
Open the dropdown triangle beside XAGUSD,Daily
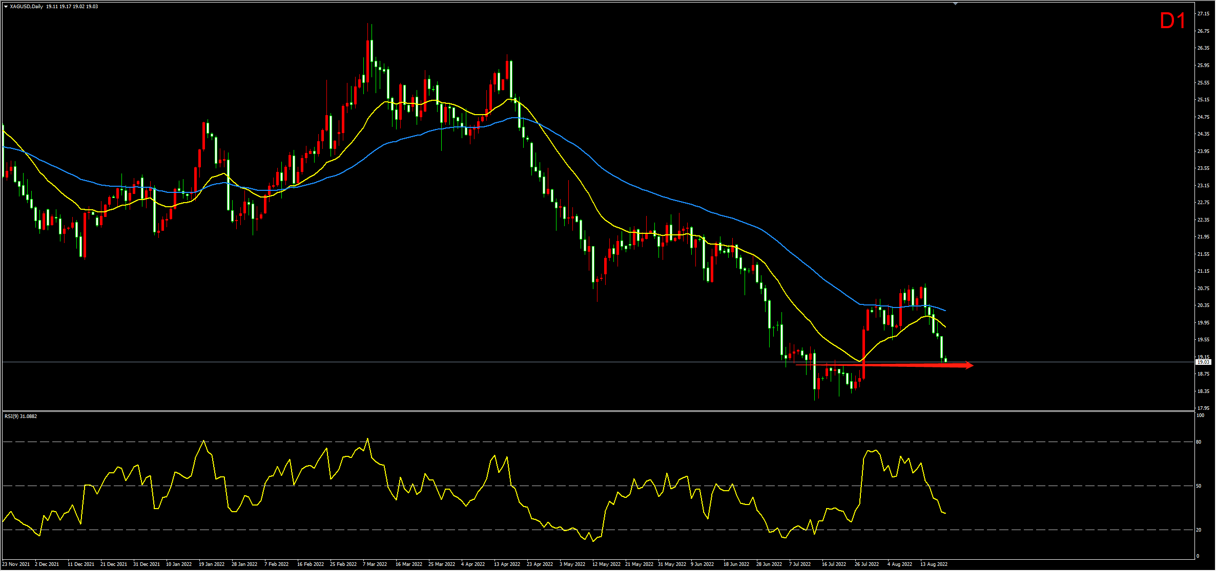(6, 7)
